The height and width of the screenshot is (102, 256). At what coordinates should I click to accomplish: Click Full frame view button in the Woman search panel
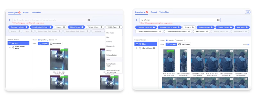(x=184, y=44)
